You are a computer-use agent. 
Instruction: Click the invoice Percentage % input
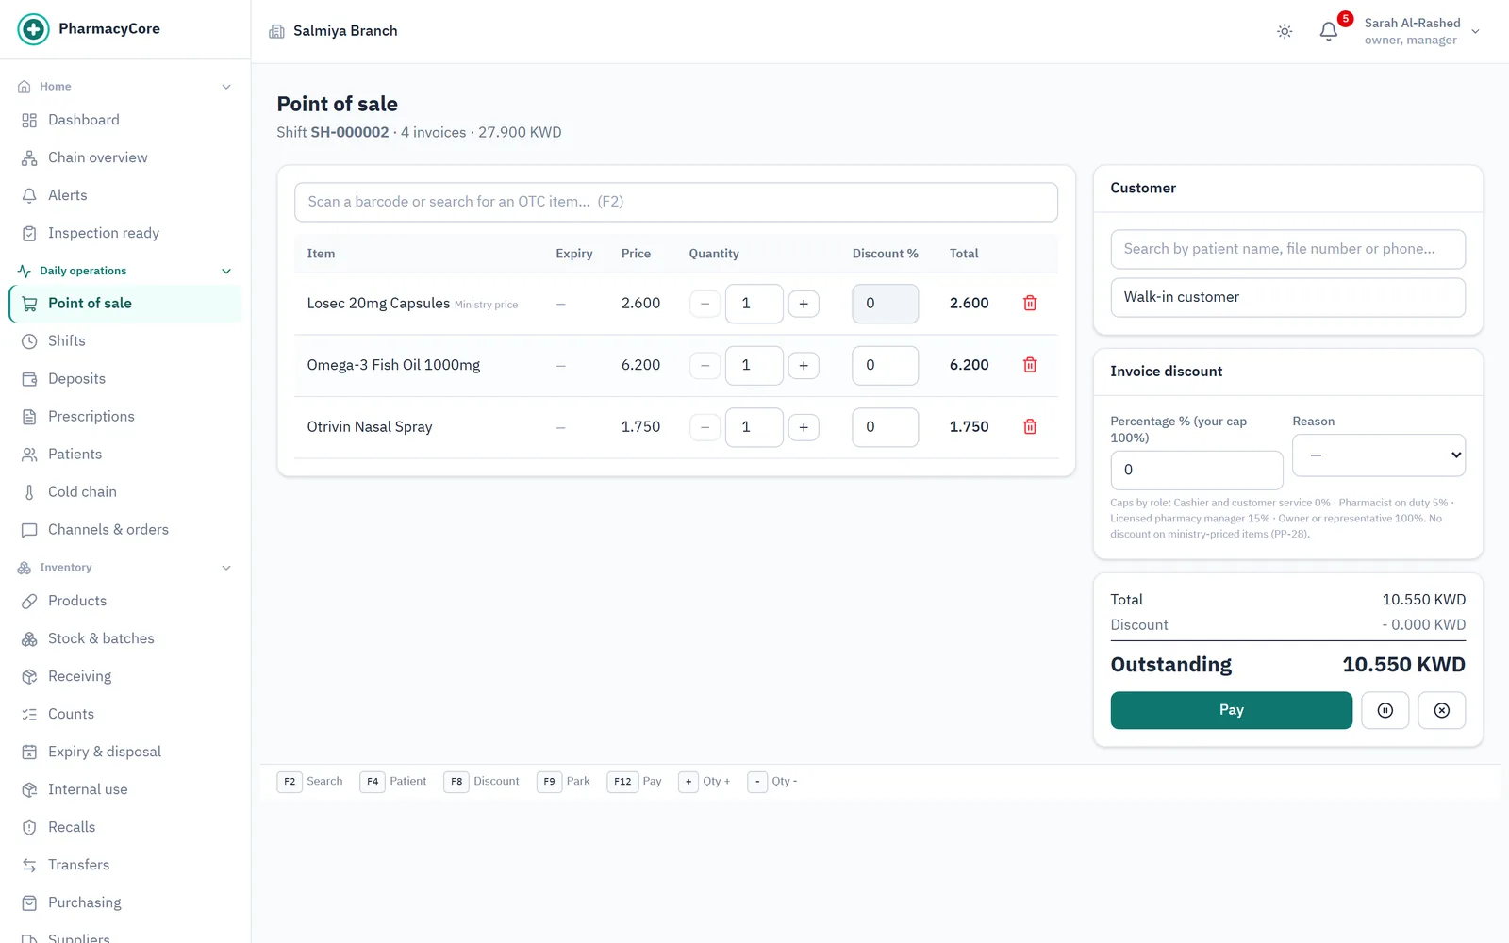pos(1196,470)
